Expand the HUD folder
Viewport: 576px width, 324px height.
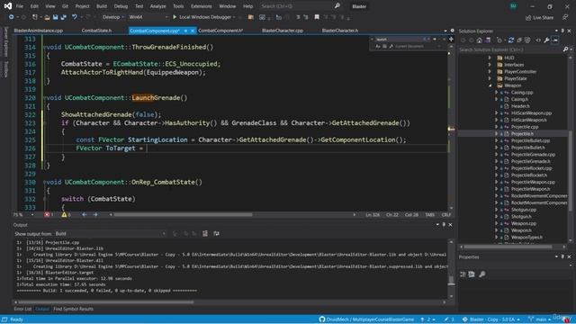click(x=490, y=58)
